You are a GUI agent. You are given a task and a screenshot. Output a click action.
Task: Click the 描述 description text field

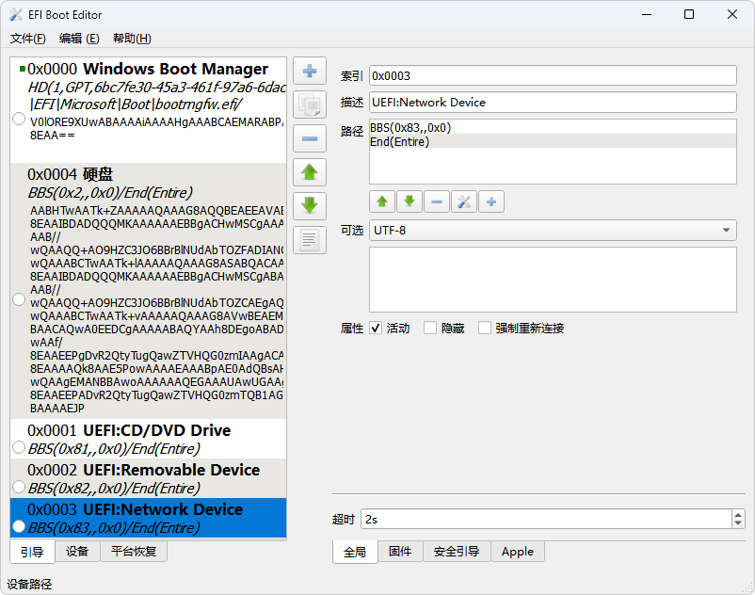pyautogui.click(x=552, y=102)
